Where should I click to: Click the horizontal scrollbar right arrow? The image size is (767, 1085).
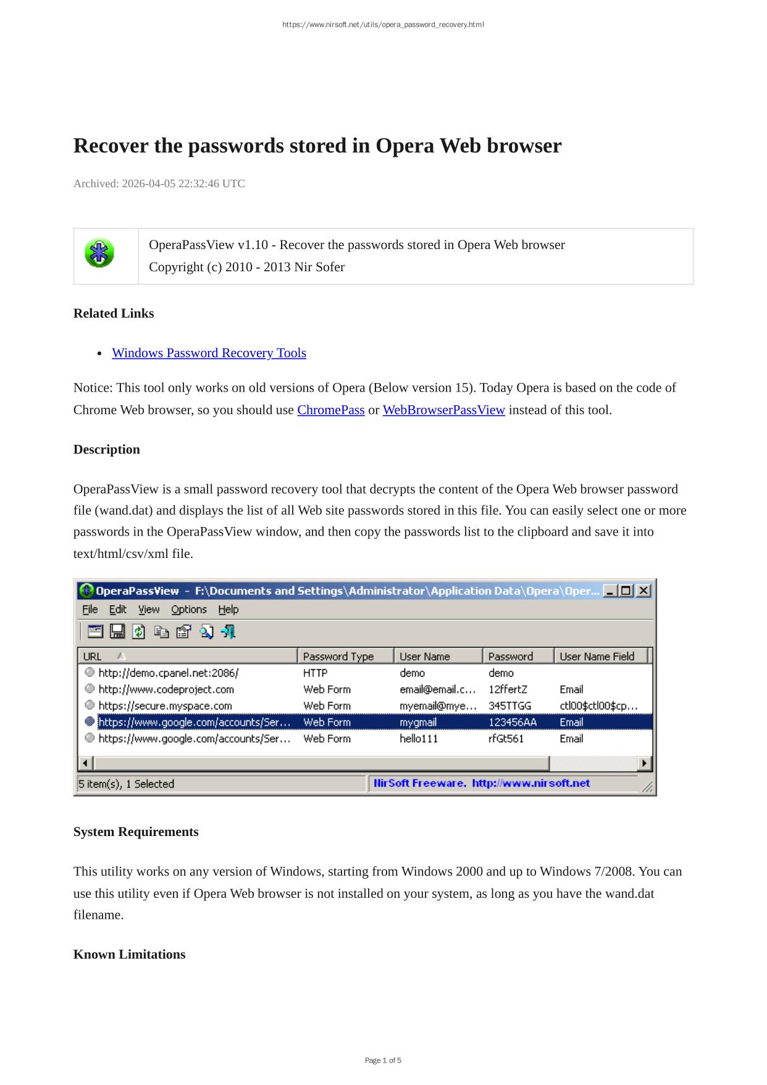[644, 763]
